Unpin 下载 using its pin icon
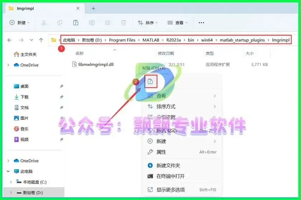Screen dimensions: 301x200 [x=61, y=97]
